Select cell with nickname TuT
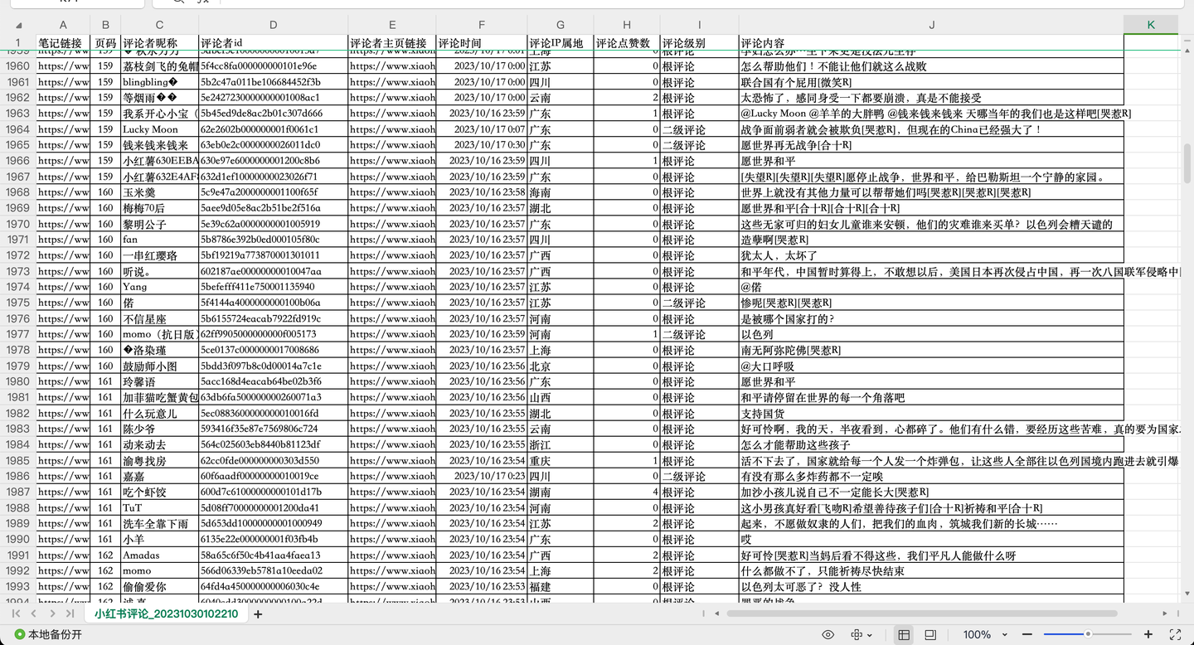 [159, 508]
